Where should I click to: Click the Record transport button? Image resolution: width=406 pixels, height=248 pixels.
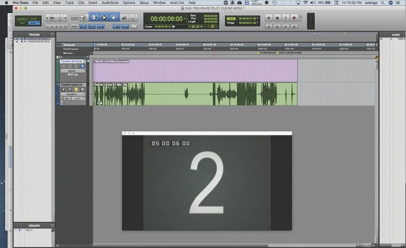pos(294,18)
